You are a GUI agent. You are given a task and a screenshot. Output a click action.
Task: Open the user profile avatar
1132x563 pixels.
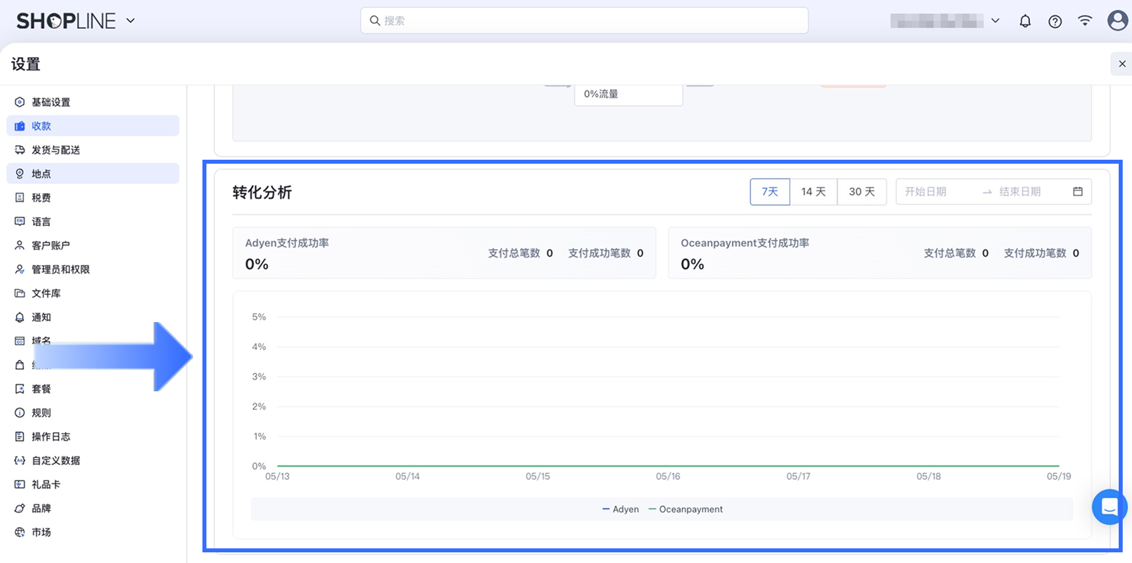(x=1117, y=21)
